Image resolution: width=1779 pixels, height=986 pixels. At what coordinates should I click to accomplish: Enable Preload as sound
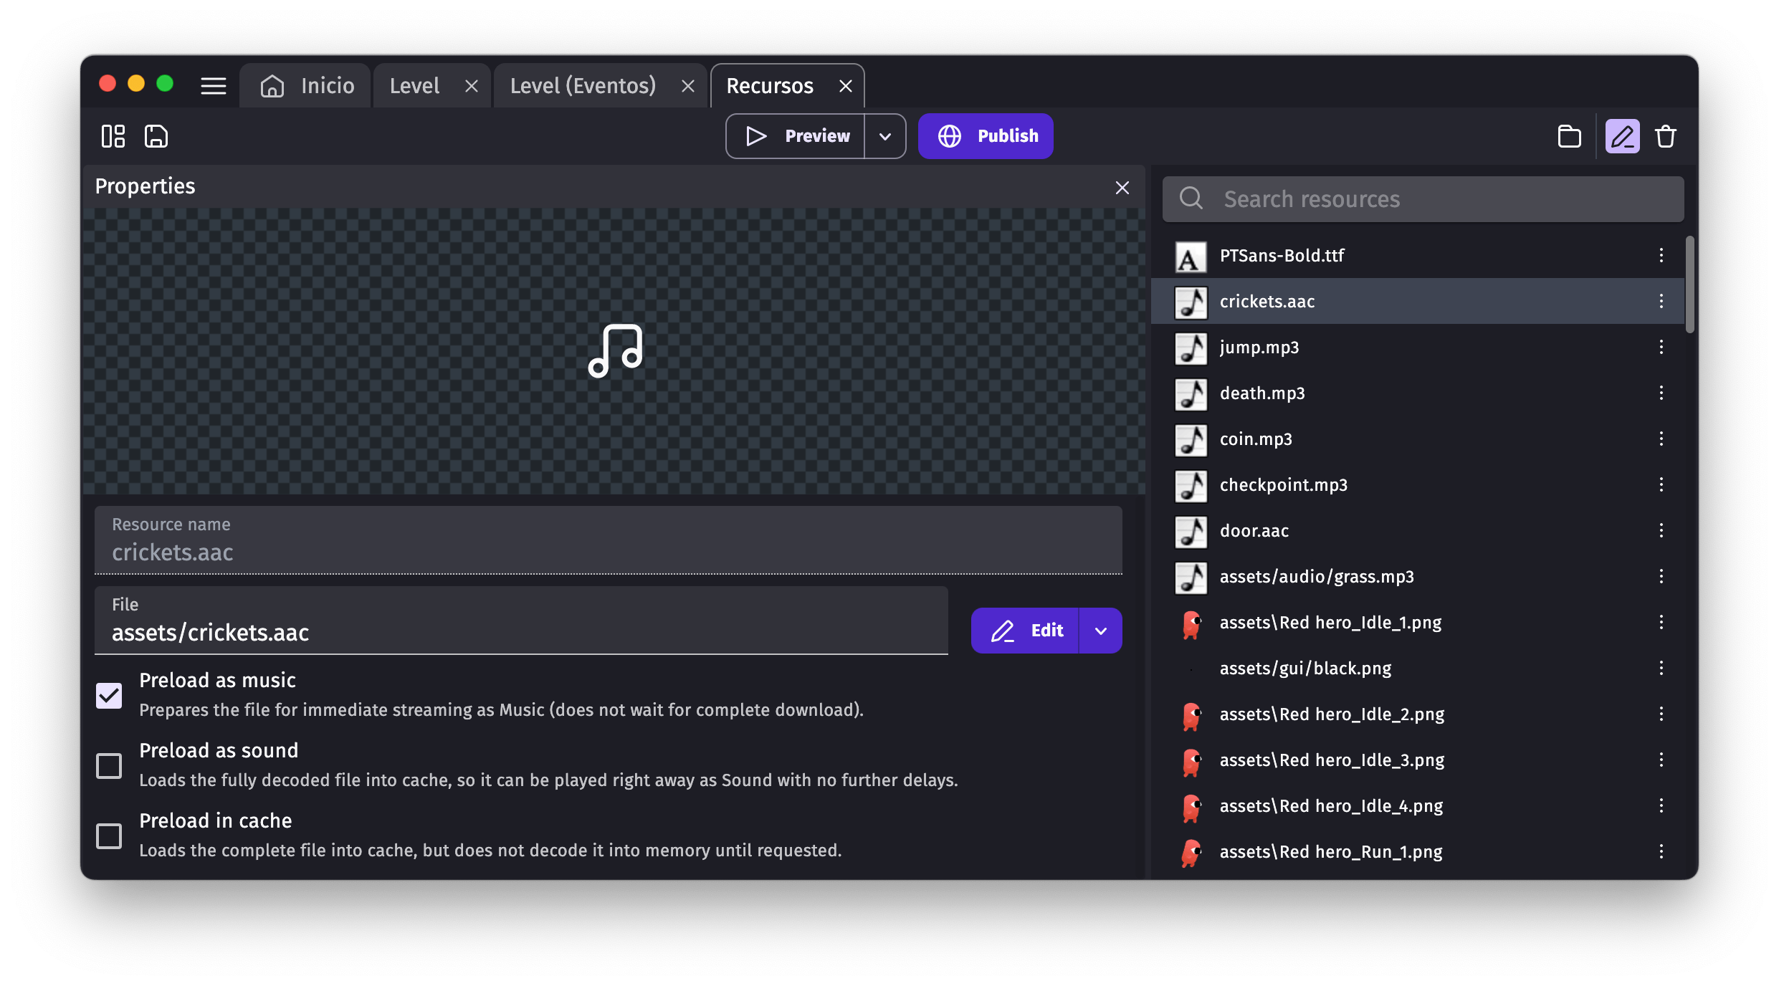[x=109, y=766]
